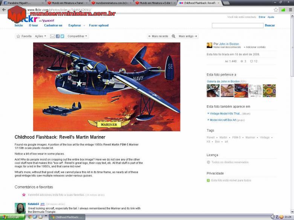Click the Buscar search button
Viewport: 294px width, 220px height.
click(x=270, y=26)
